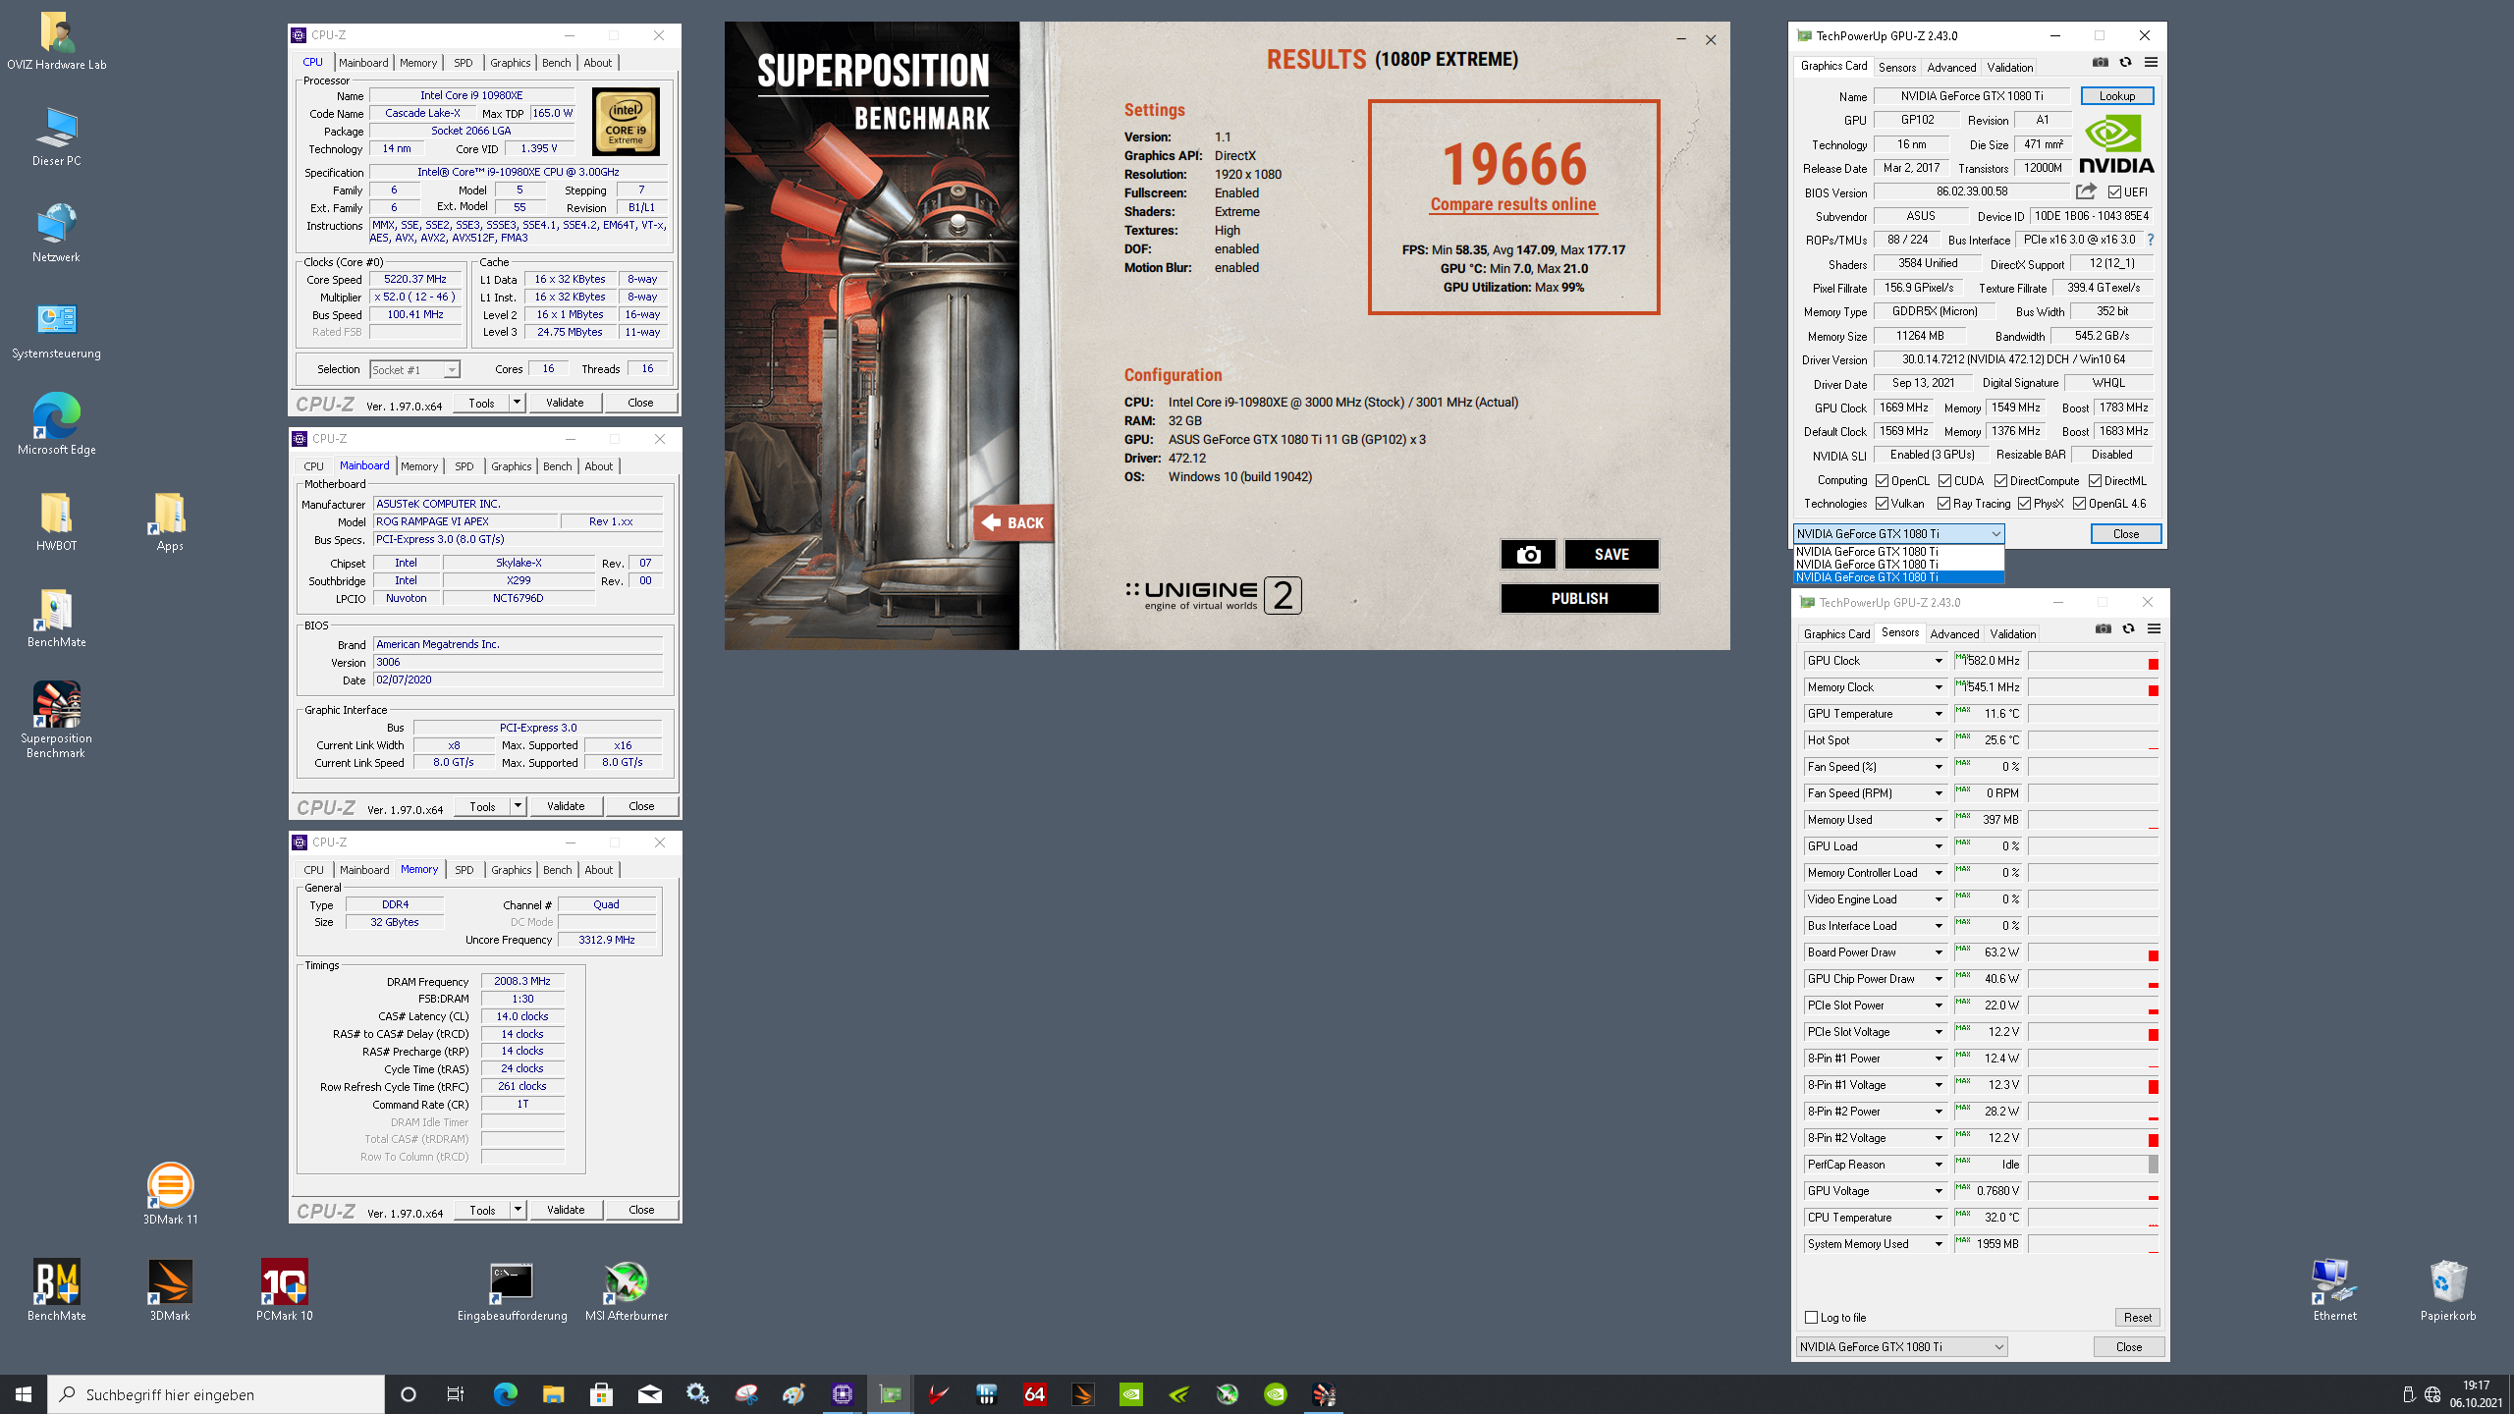Image resolution: width=2514 pixels, height=1414 pixels.
Task: Click the Bus Interface question mark icon
Action: (2150, 240)
